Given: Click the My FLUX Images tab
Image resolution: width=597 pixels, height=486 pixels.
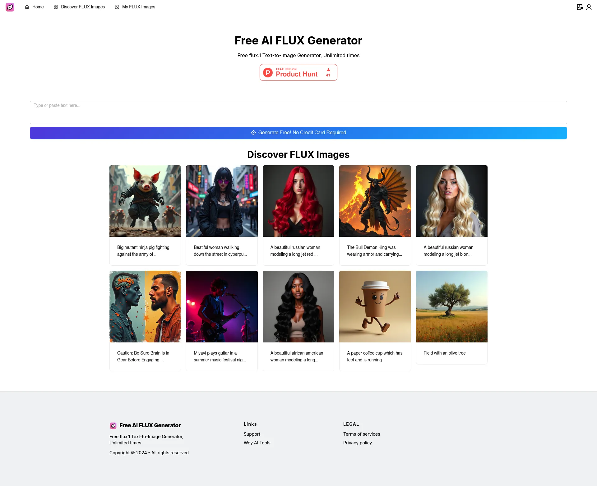Looking at the screenshot, I should point(138,7).
